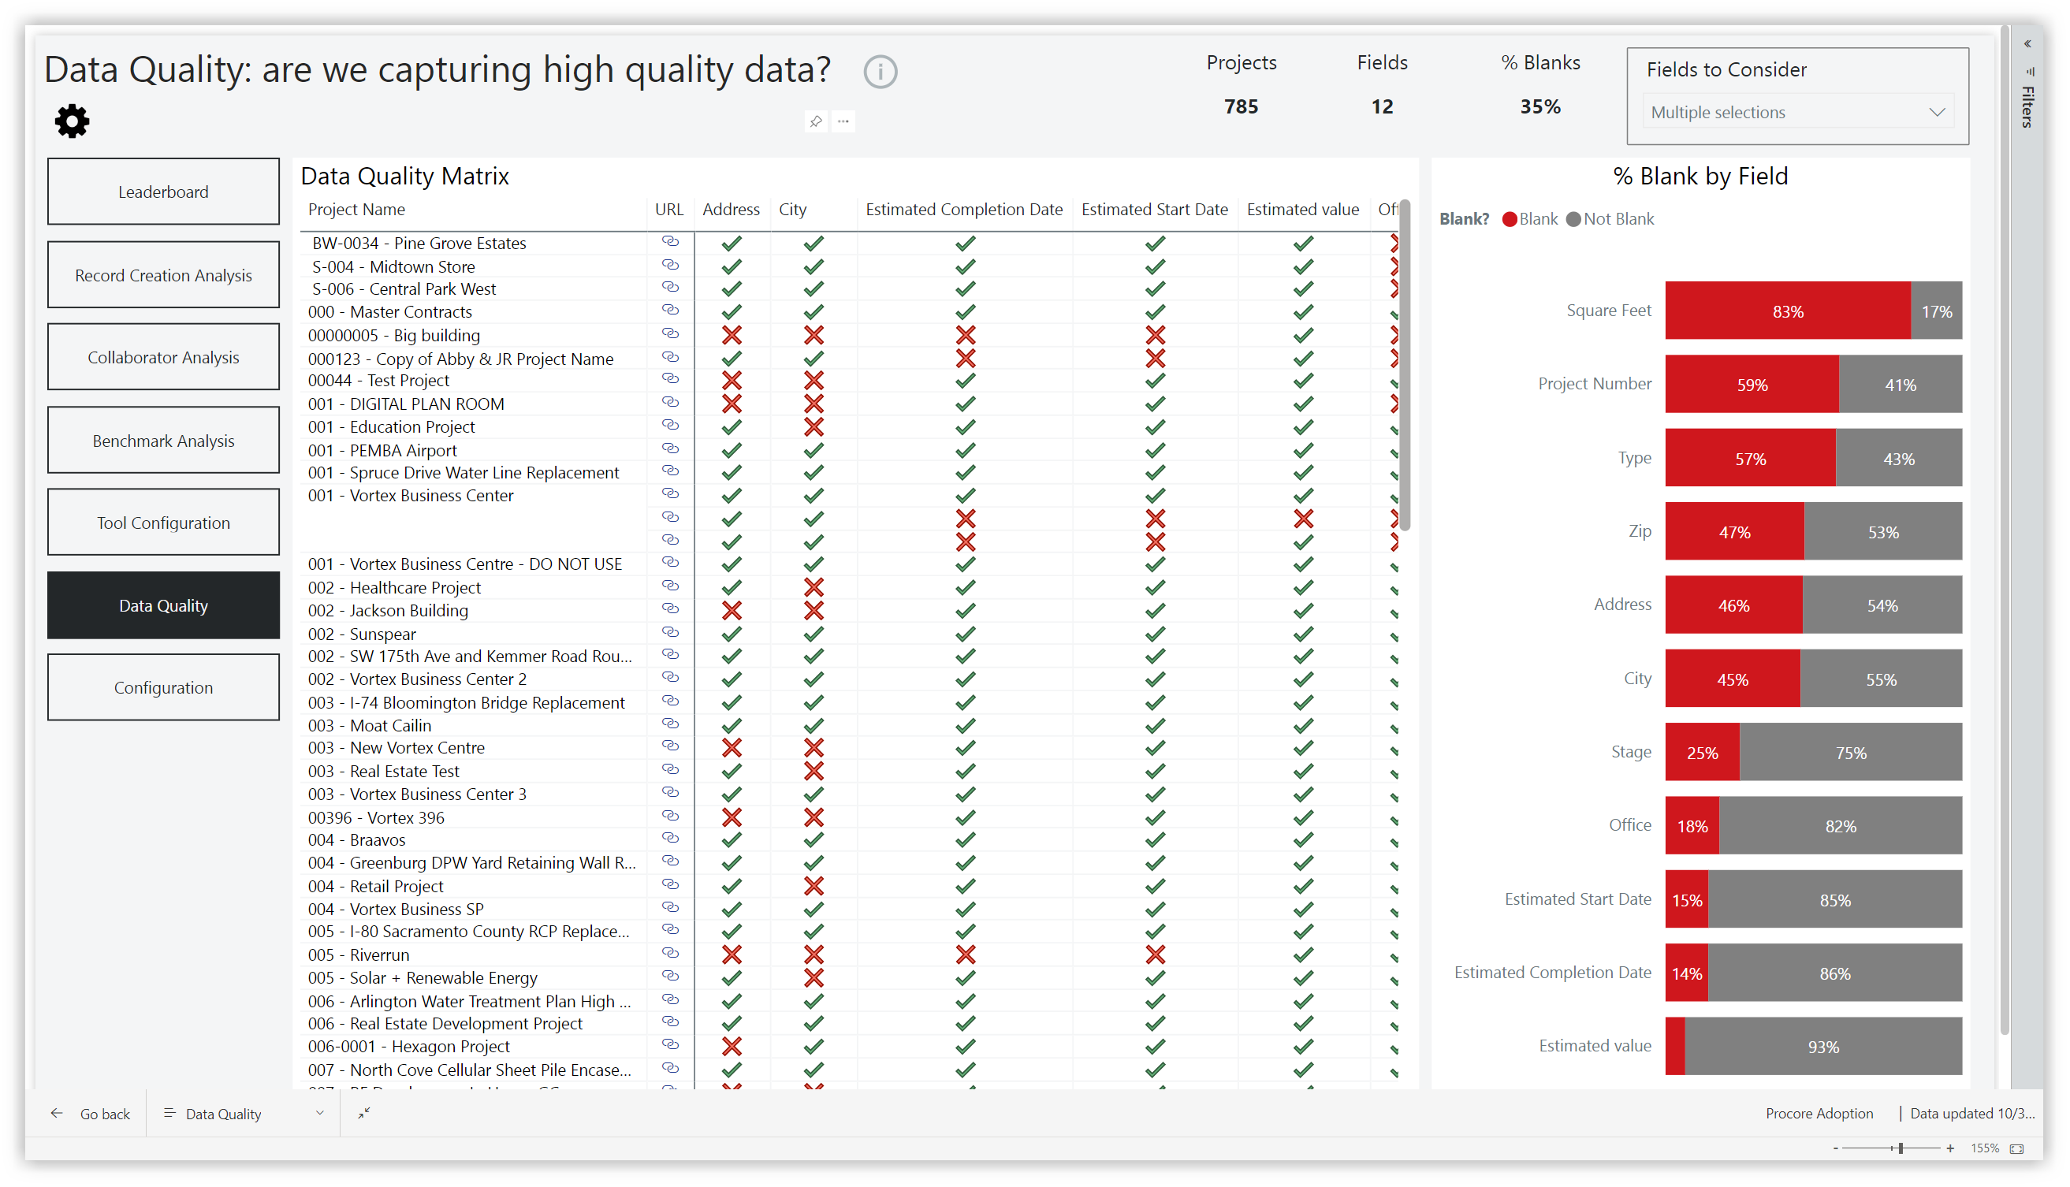Select the Zip 47% blank bar
This screenshot has width=2070, height=1187.
click(x=1735, y=531)
